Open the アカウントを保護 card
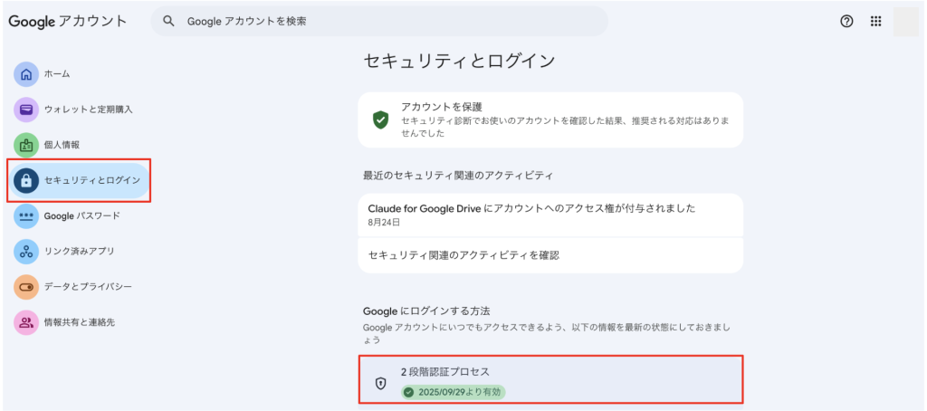 click(x=550, y=119)
